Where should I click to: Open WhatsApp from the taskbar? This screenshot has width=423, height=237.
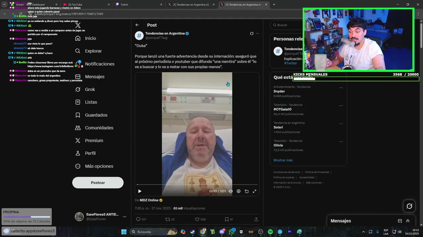pyautogui.click(x=232, y=232)
